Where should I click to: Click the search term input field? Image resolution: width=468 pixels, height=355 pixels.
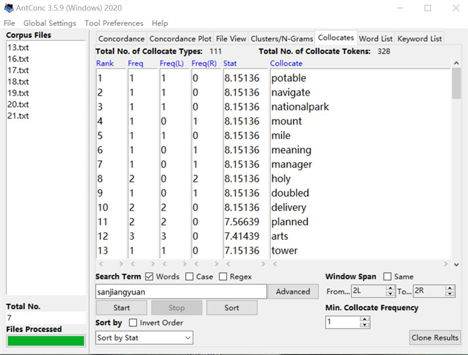click(181, 291)
